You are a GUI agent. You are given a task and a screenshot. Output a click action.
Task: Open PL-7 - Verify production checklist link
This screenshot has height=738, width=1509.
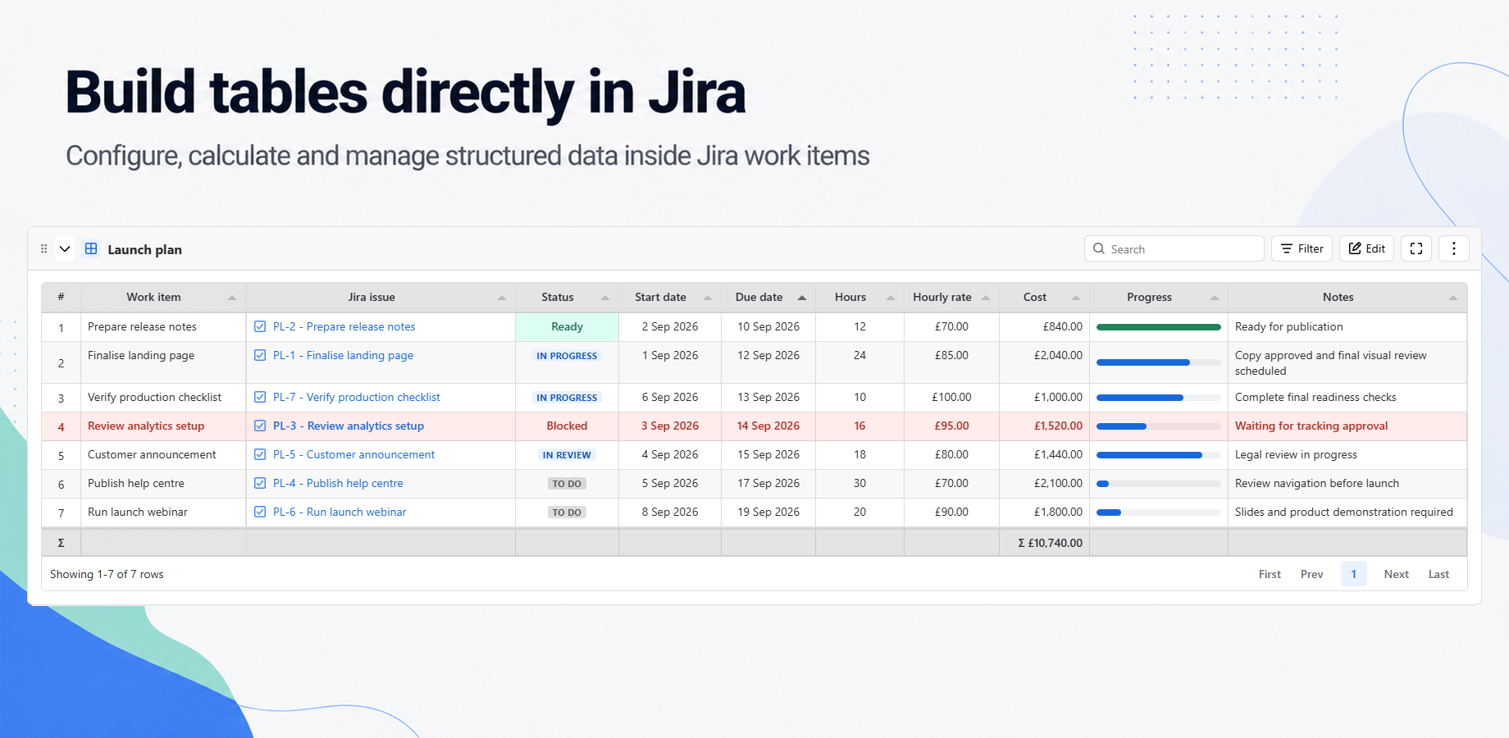pos(357,397)
